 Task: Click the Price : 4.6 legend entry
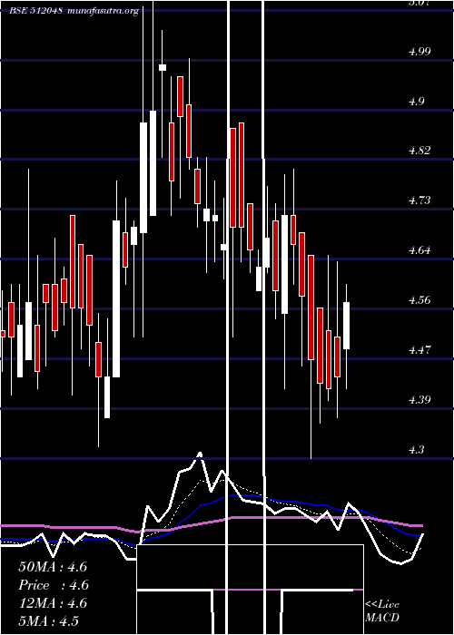54,585
